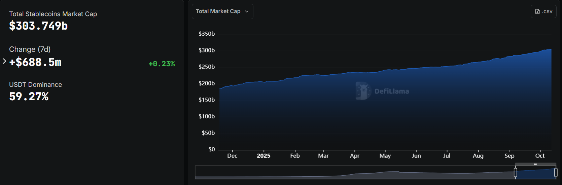Open the Total Market Cap dropdown

pyautogui.click(x=222, y=11)
